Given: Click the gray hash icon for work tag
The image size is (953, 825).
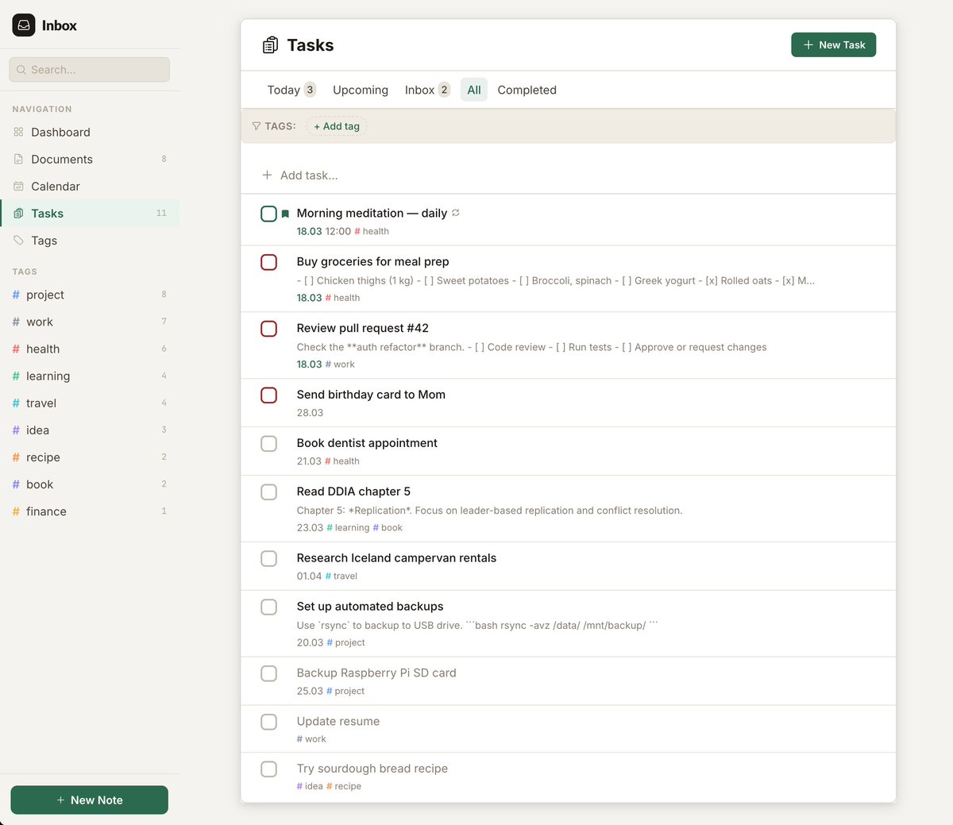Looking at the screenshot, I should point(16,322).
